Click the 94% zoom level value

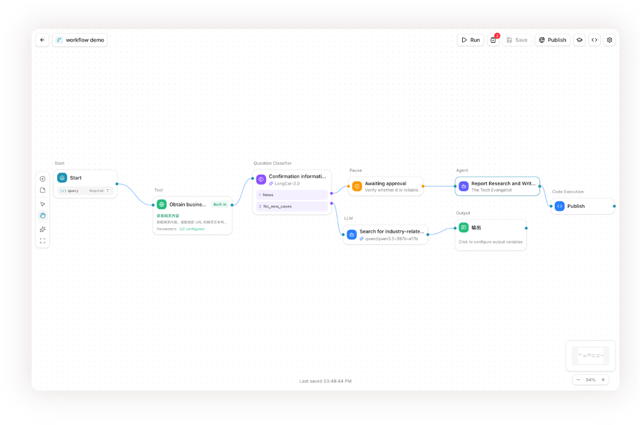[x=591, y=380]
